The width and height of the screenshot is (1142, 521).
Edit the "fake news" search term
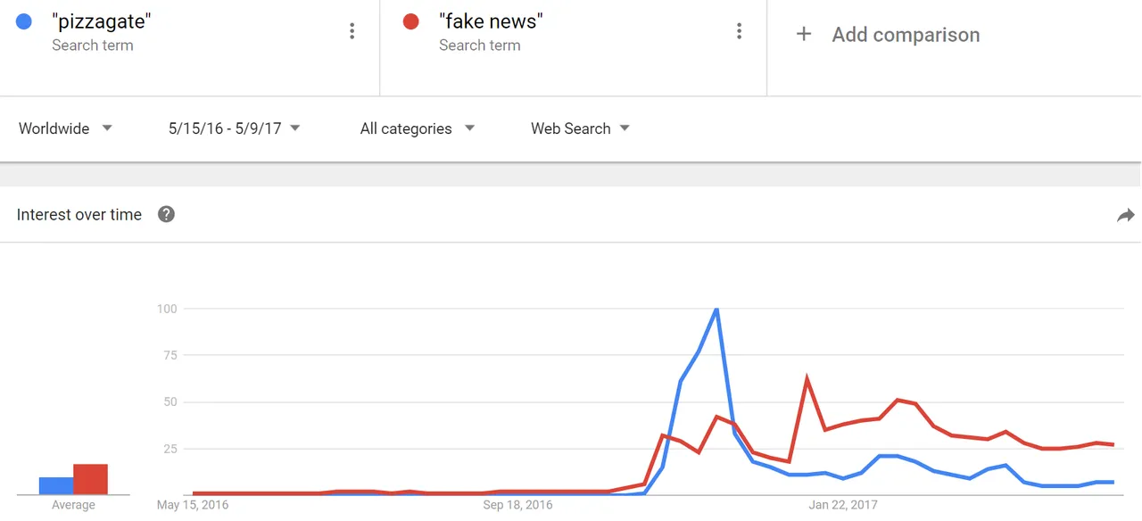coord(491,21)
